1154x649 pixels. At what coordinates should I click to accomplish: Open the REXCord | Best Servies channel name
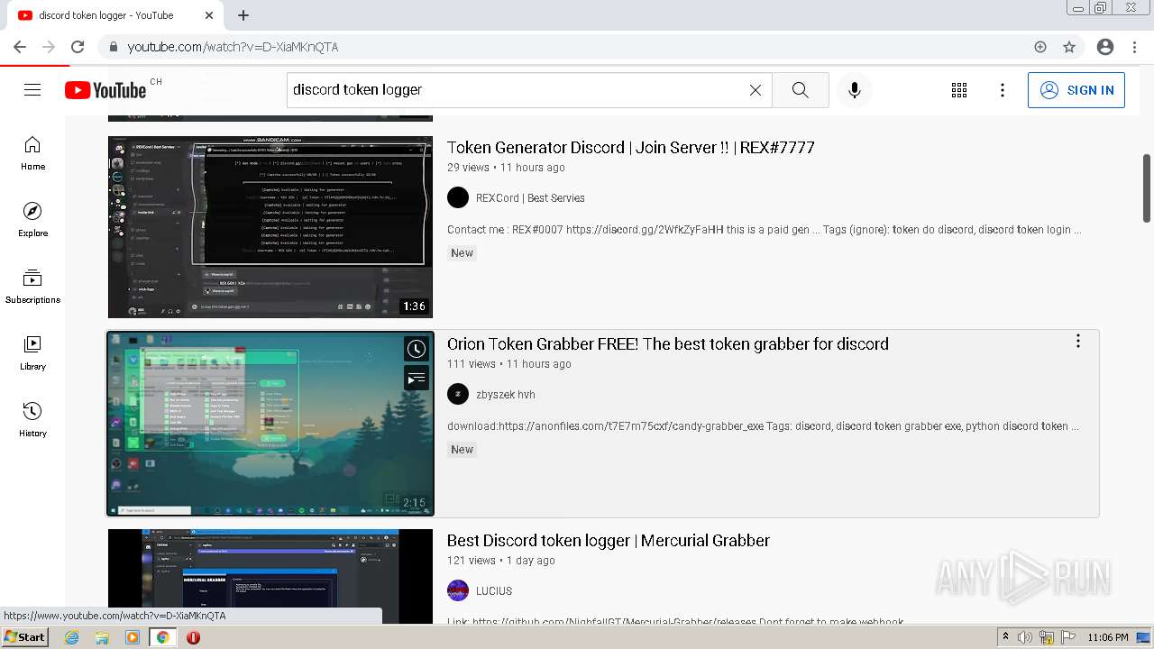coord(530,198)
